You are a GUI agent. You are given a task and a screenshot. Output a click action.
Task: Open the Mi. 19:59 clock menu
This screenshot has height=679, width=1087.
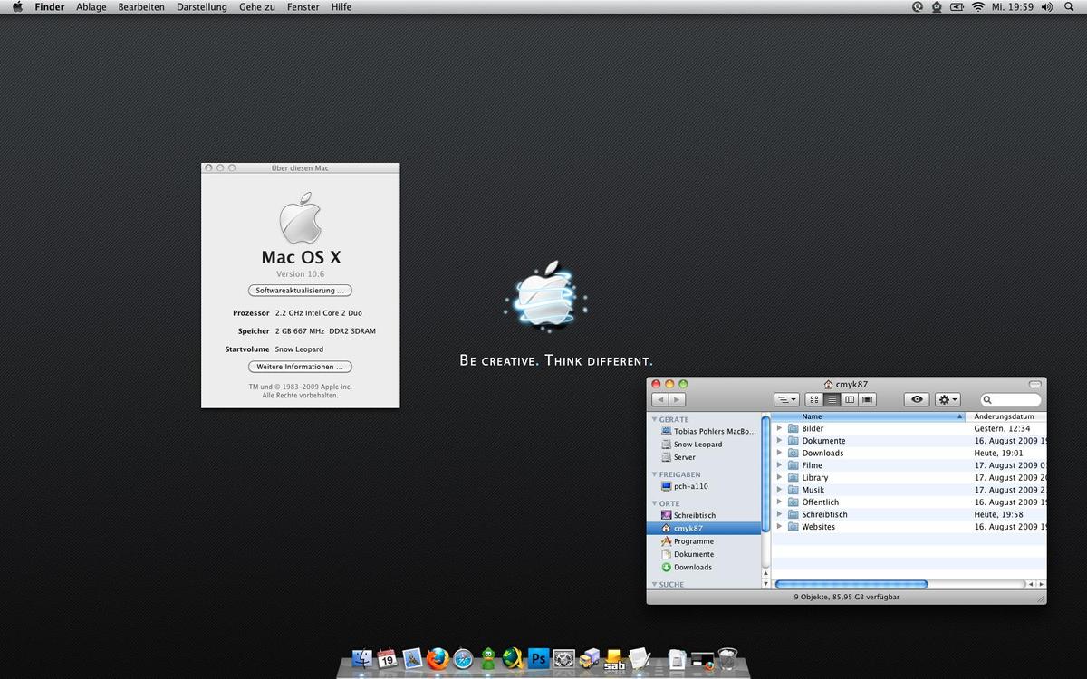point(1013,6)
